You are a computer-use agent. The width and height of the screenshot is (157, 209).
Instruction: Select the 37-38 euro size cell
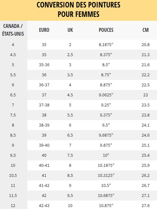44,105
